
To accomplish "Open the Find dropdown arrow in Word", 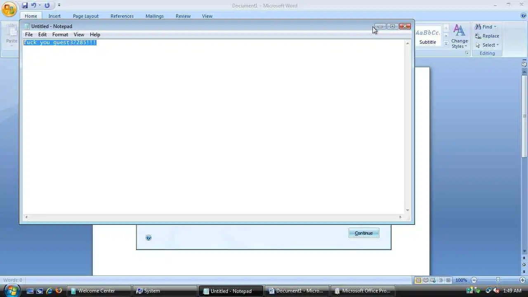I will point(495,27).
